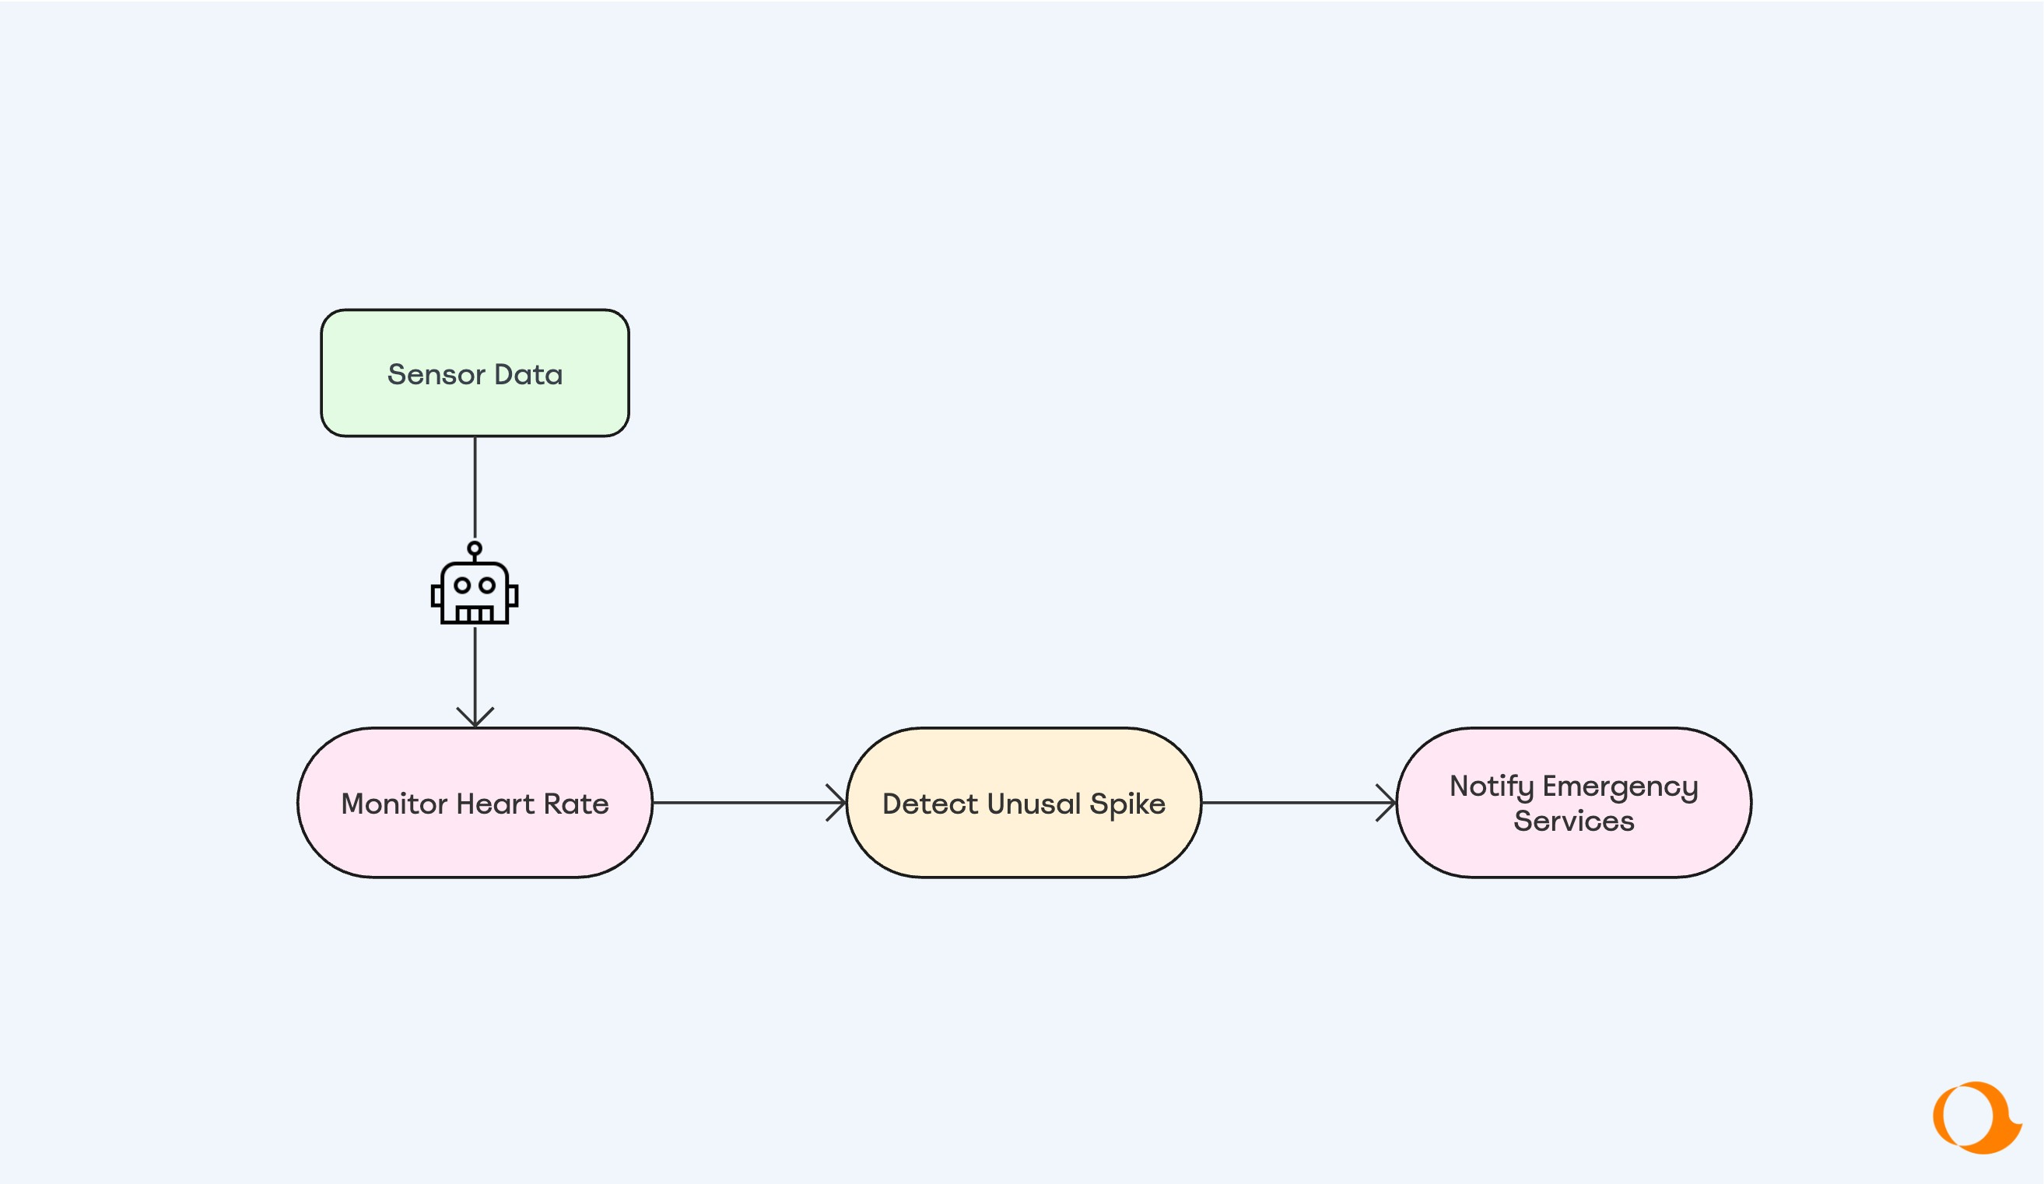Click the robot icon below Sensor Data

tap(475, 583)
